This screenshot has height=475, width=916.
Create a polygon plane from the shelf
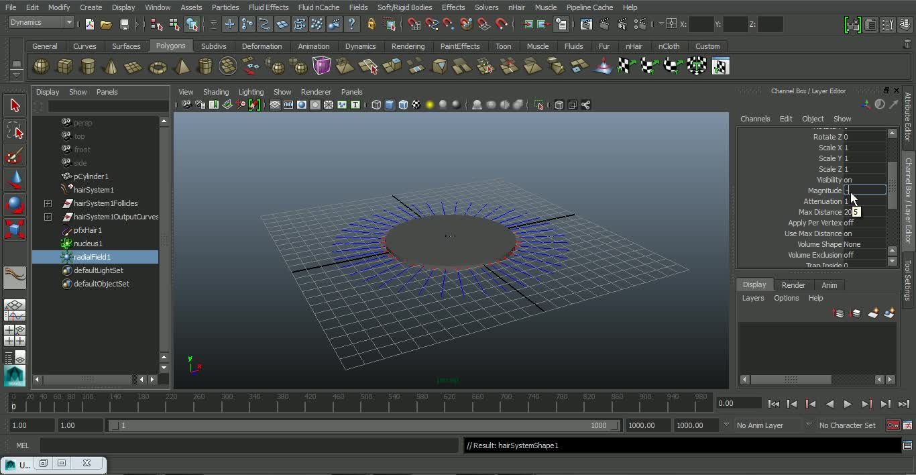pos(134,66)
